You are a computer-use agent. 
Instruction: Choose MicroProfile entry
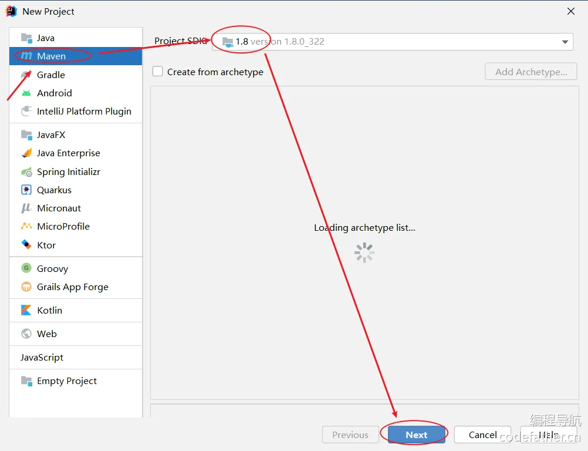(76, 226)
